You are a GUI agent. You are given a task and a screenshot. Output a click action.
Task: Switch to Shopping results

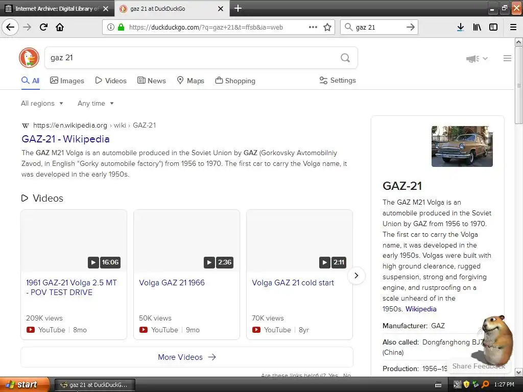[235, 81]
